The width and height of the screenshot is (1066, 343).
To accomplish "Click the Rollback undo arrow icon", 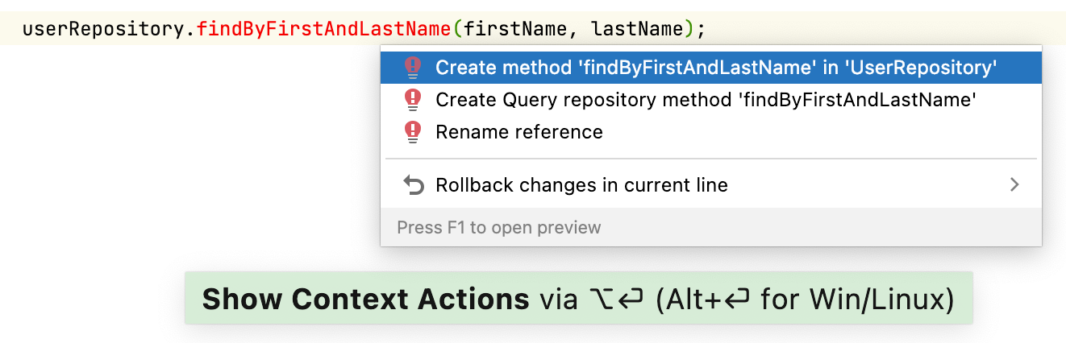I will tap(413, 186).
